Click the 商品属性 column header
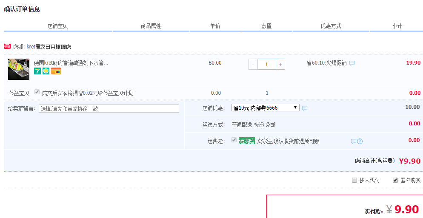 (x=151, y=26)
